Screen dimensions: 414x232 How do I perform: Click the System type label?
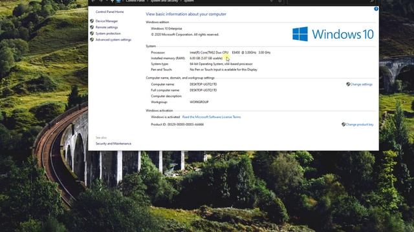coord(160,64)
